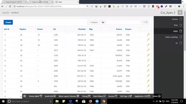The width and height of the screenshot is (186, 104).
Task: Click Show Layout Columns
Action: (x=69, y=96)
